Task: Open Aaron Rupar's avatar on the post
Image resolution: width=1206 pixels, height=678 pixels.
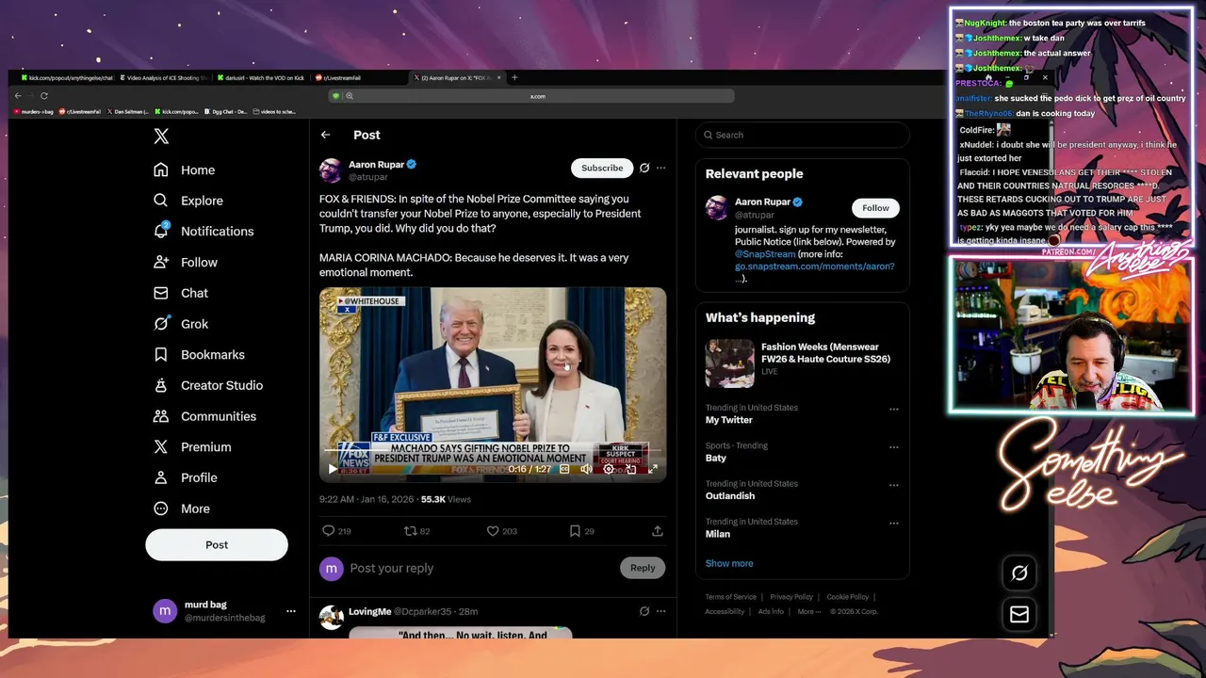Action: [331, 170]
